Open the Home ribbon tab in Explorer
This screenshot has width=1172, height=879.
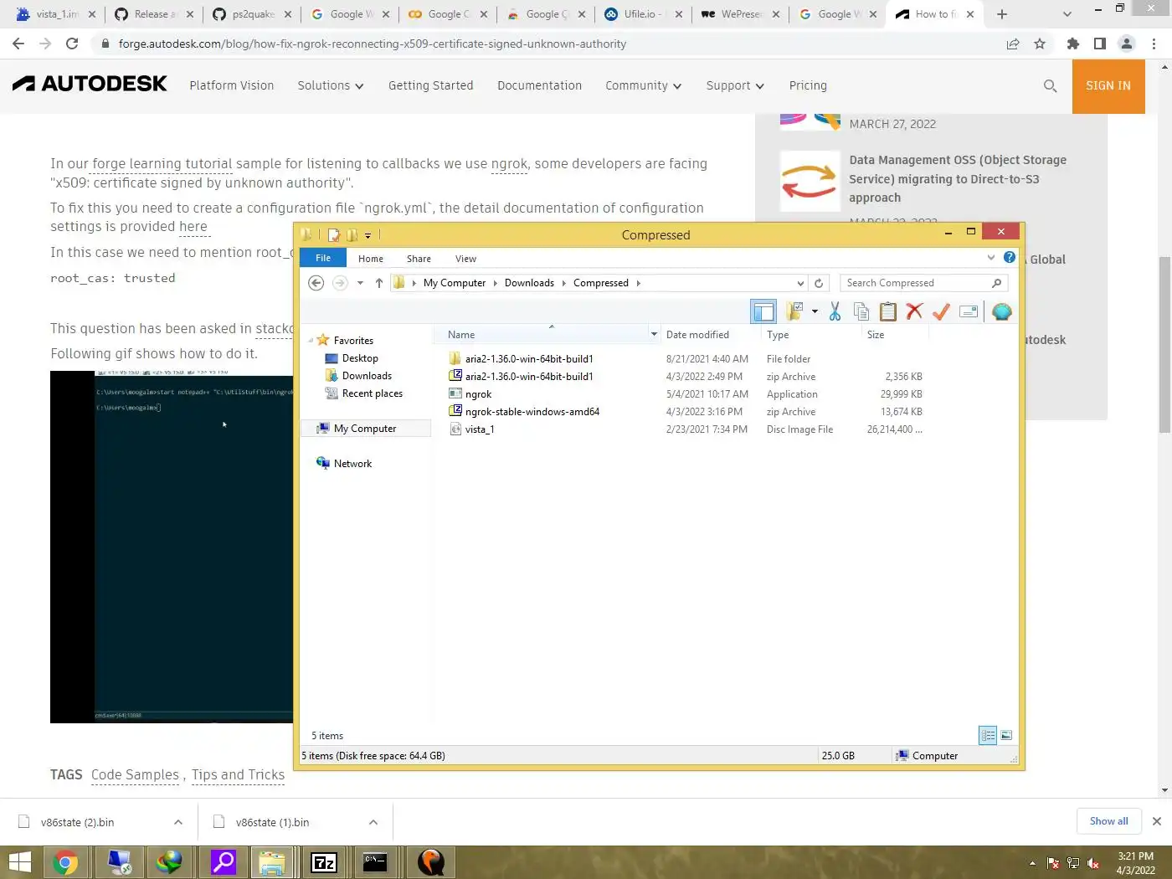(x=371, y=259)
